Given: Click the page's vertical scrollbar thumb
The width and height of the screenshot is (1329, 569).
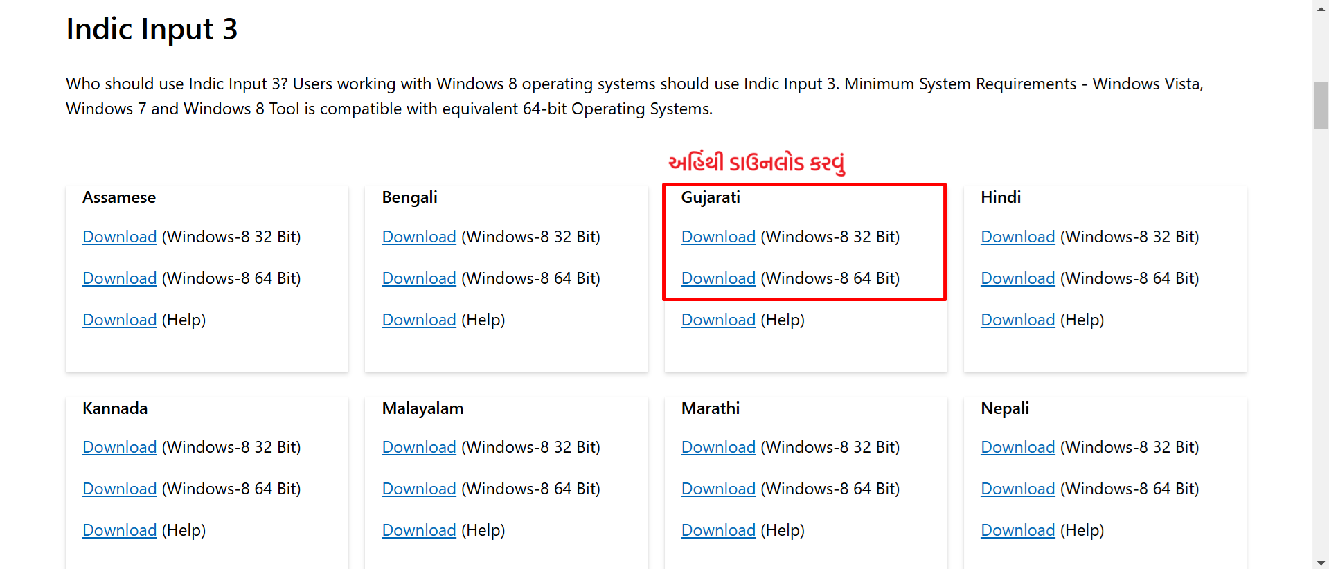Looking at the screenshot, I should [1321, 105].
